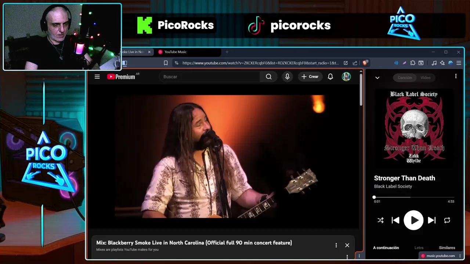Open the three-dot menu under the scrollbar
Image resolution: width=470 pixels, height=264 pixels.
[359, 256]
